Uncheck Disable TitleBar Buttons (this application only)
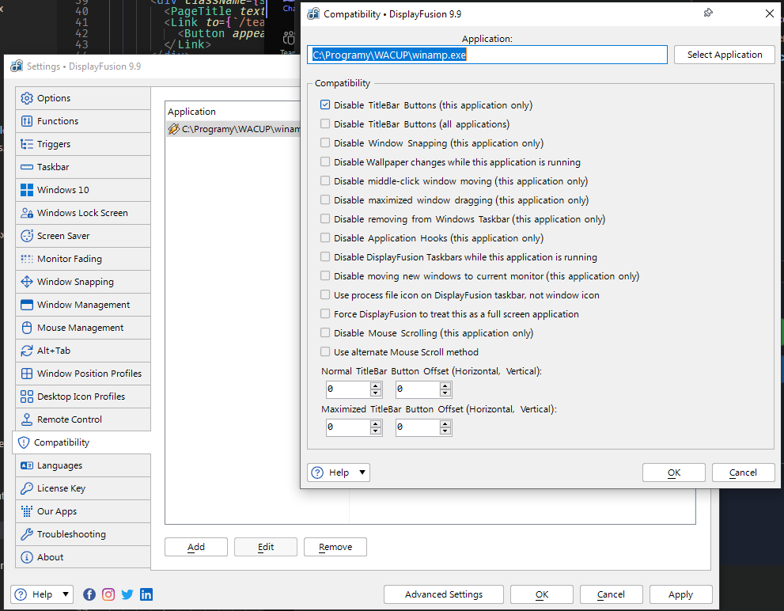784x611 pixels. coord(325,105)
